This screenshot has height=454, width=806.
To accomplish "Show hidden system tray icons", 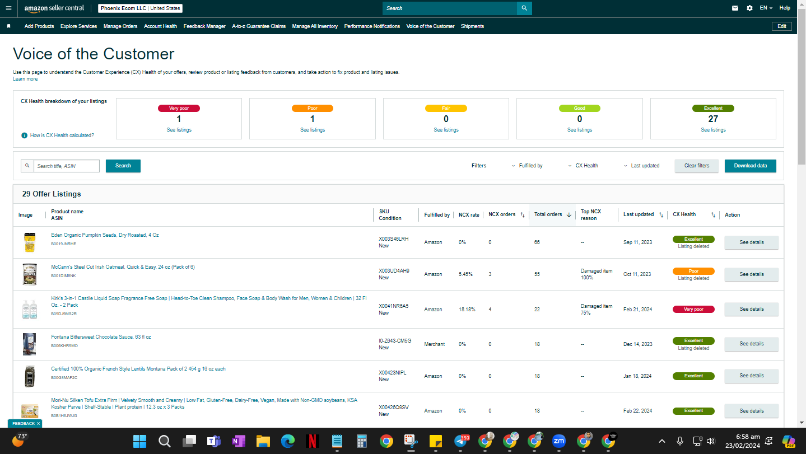I will pyautogui.click(x=662, y=441).
